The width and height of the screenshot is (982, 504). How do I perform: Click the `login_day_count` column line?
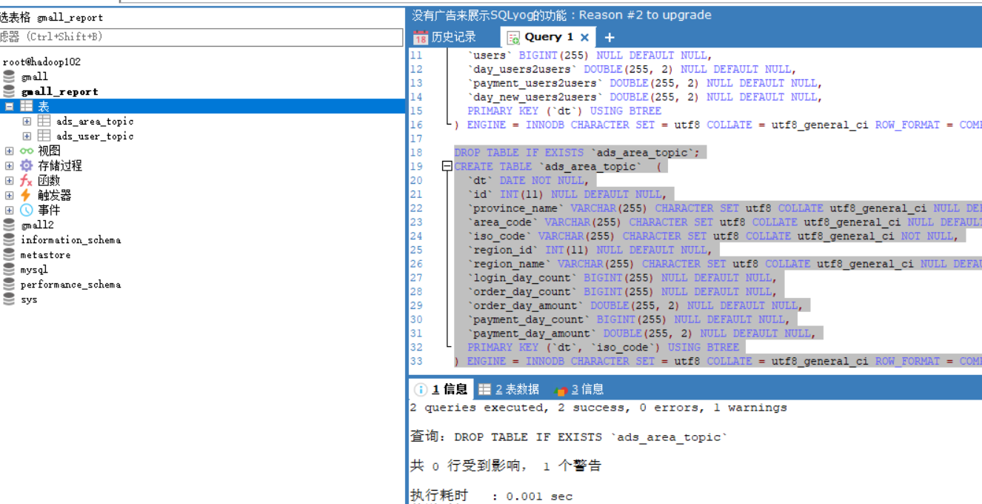tap(622, 278)
